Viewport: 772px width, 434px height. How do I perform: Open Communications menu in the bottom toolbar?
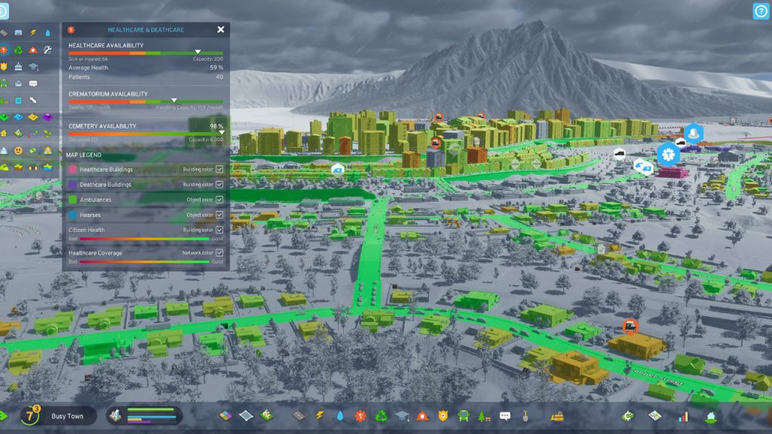pos(504,416)
